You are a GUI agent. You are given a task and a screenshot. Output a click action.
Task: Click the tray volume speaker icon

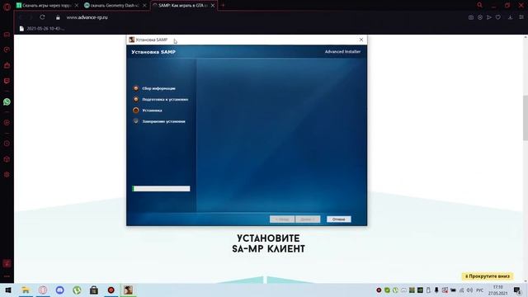[x=469, y=290]
